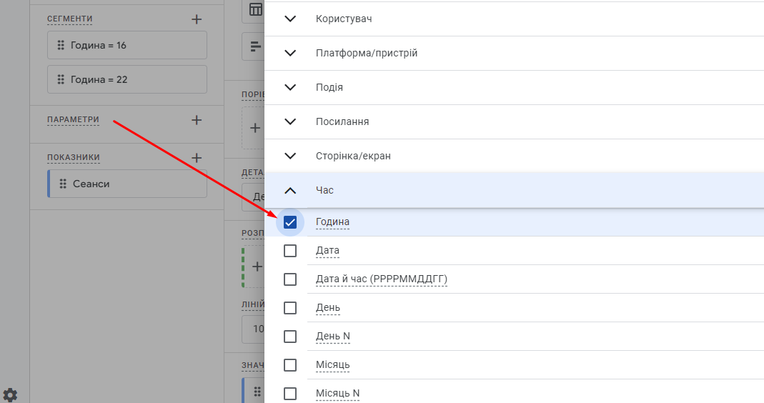The height and width of the screenshot is (403, 764).
Task: Click the plus icon next to Сегменти
Action: click(197, 19)
